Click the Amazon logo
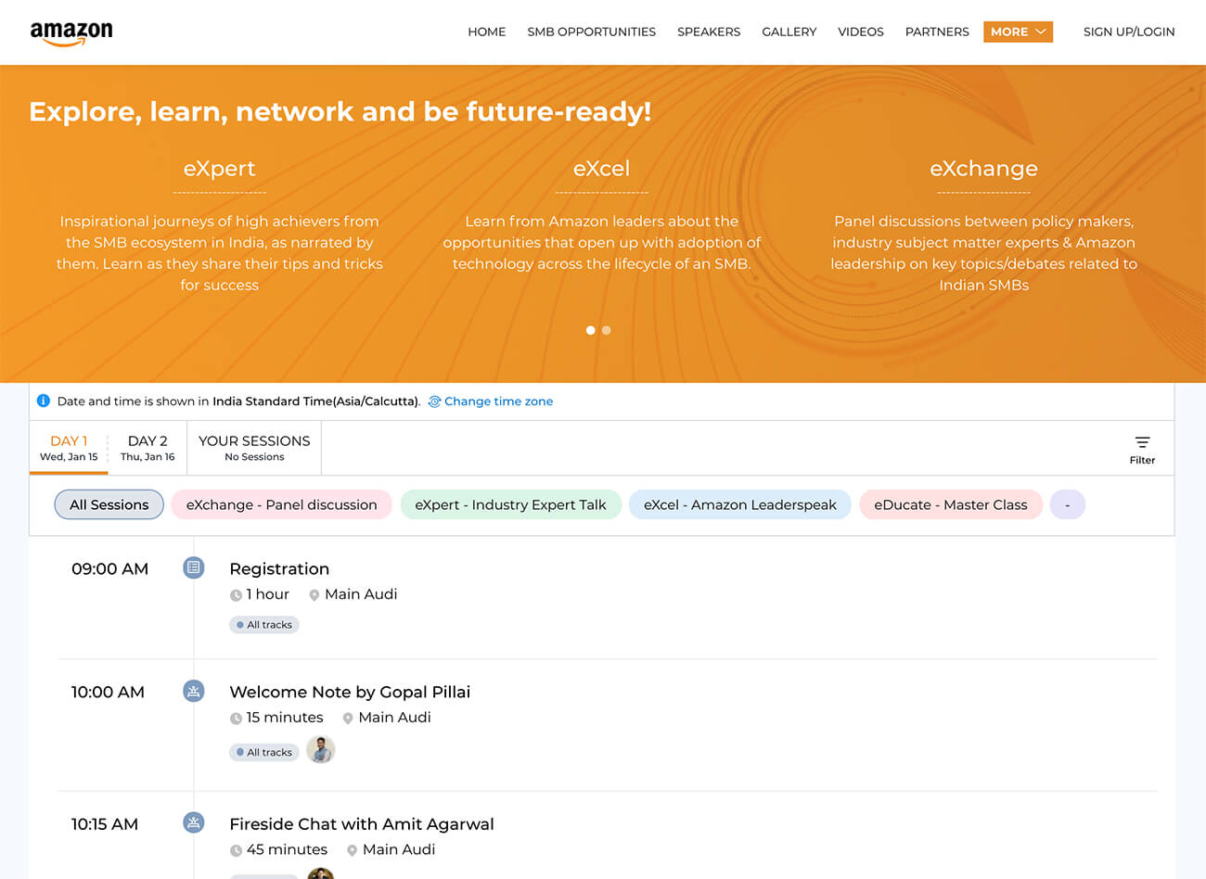Viewport: 1206px width, 879px height. [x=71, y=32]
